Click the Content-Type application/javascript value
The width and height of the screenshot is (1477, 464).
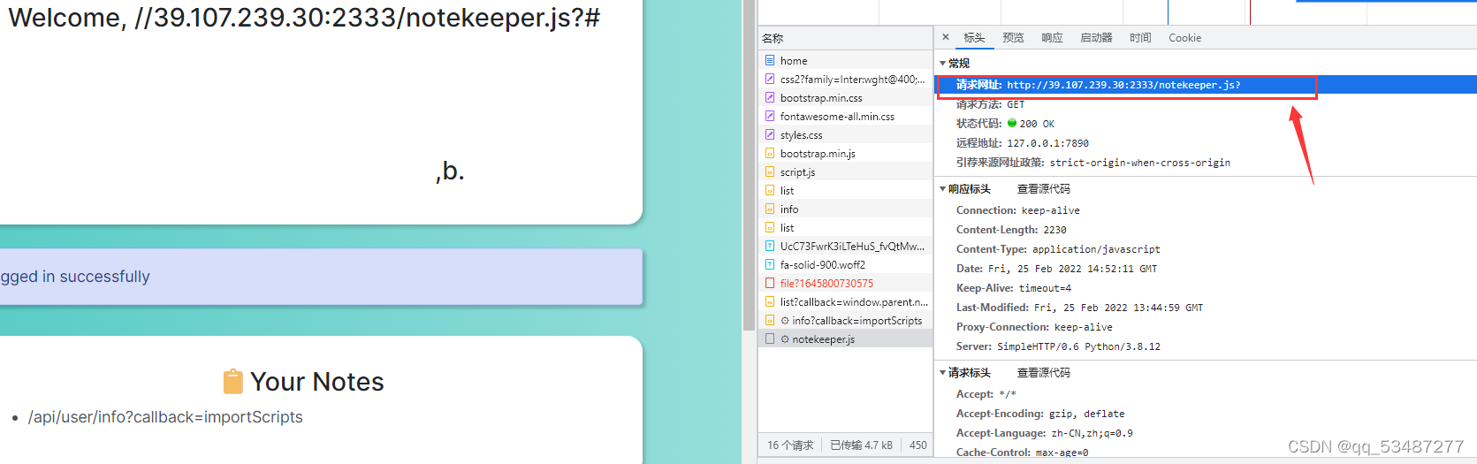(1096, 249)
